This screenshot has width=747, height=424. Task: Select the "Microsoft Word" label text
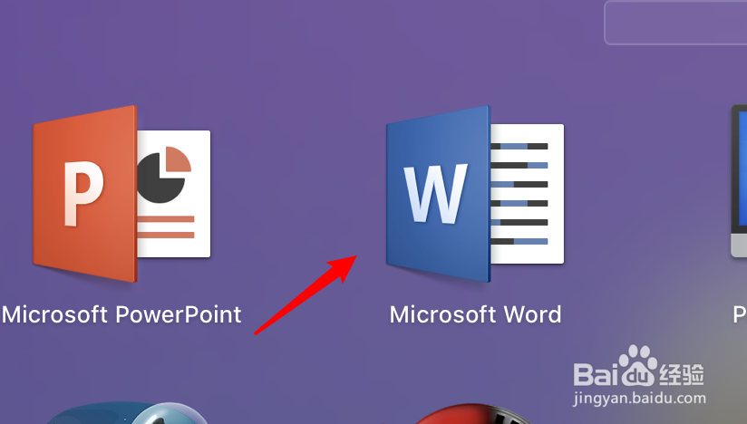[x=475, y=314]
